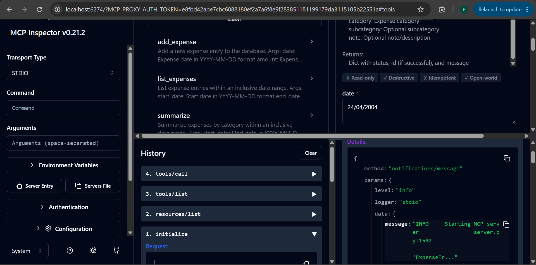Open the GitHub repository icon
The image size is (536, 265).
point(116,250)
